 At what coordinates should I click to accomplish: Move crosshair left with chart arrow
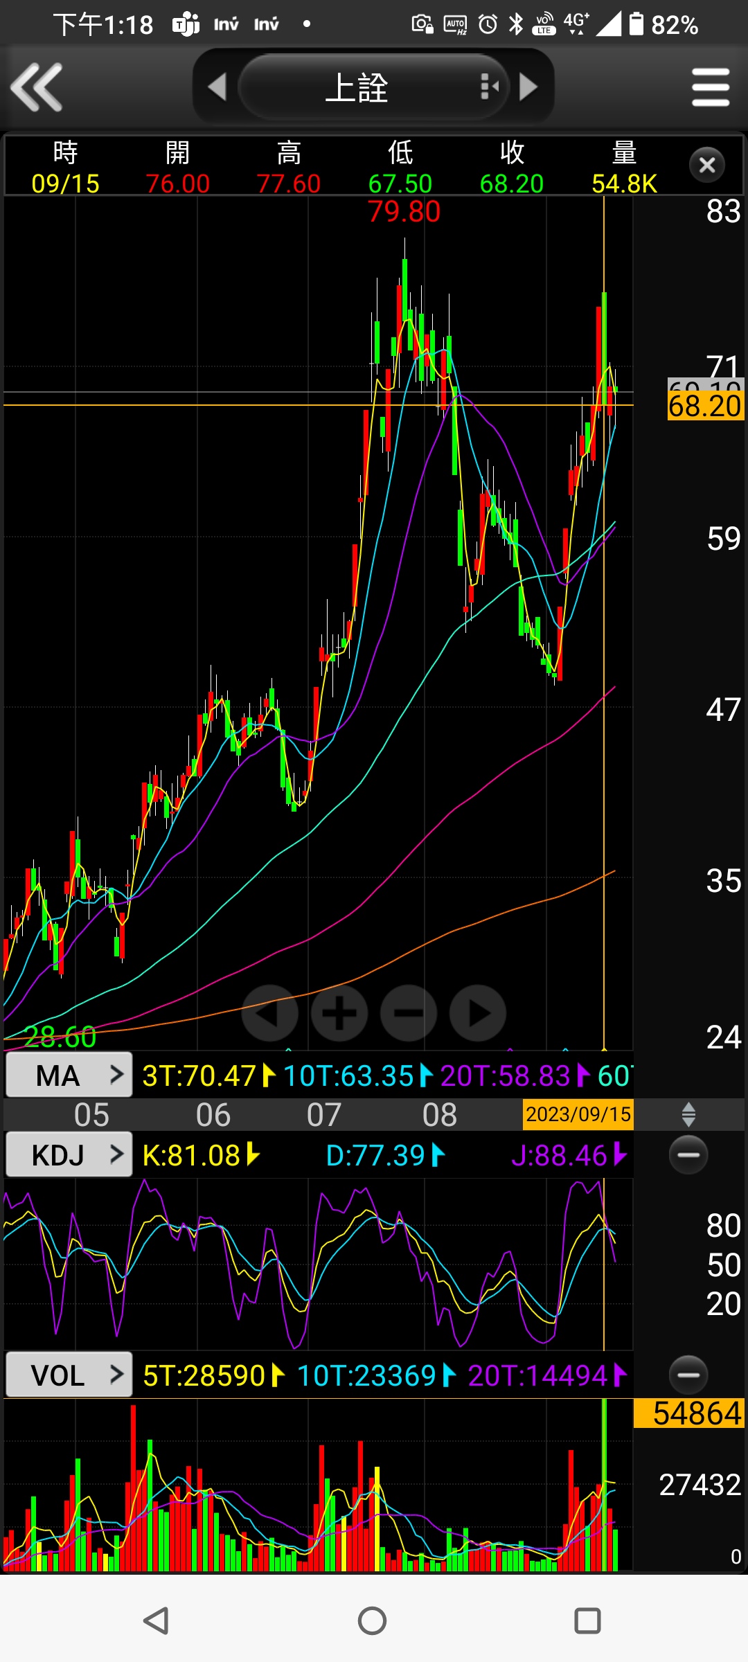(x=270, y=1013)
